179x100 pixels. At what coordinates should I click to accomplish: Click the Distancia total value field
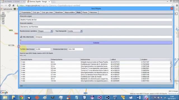(76, 49)
